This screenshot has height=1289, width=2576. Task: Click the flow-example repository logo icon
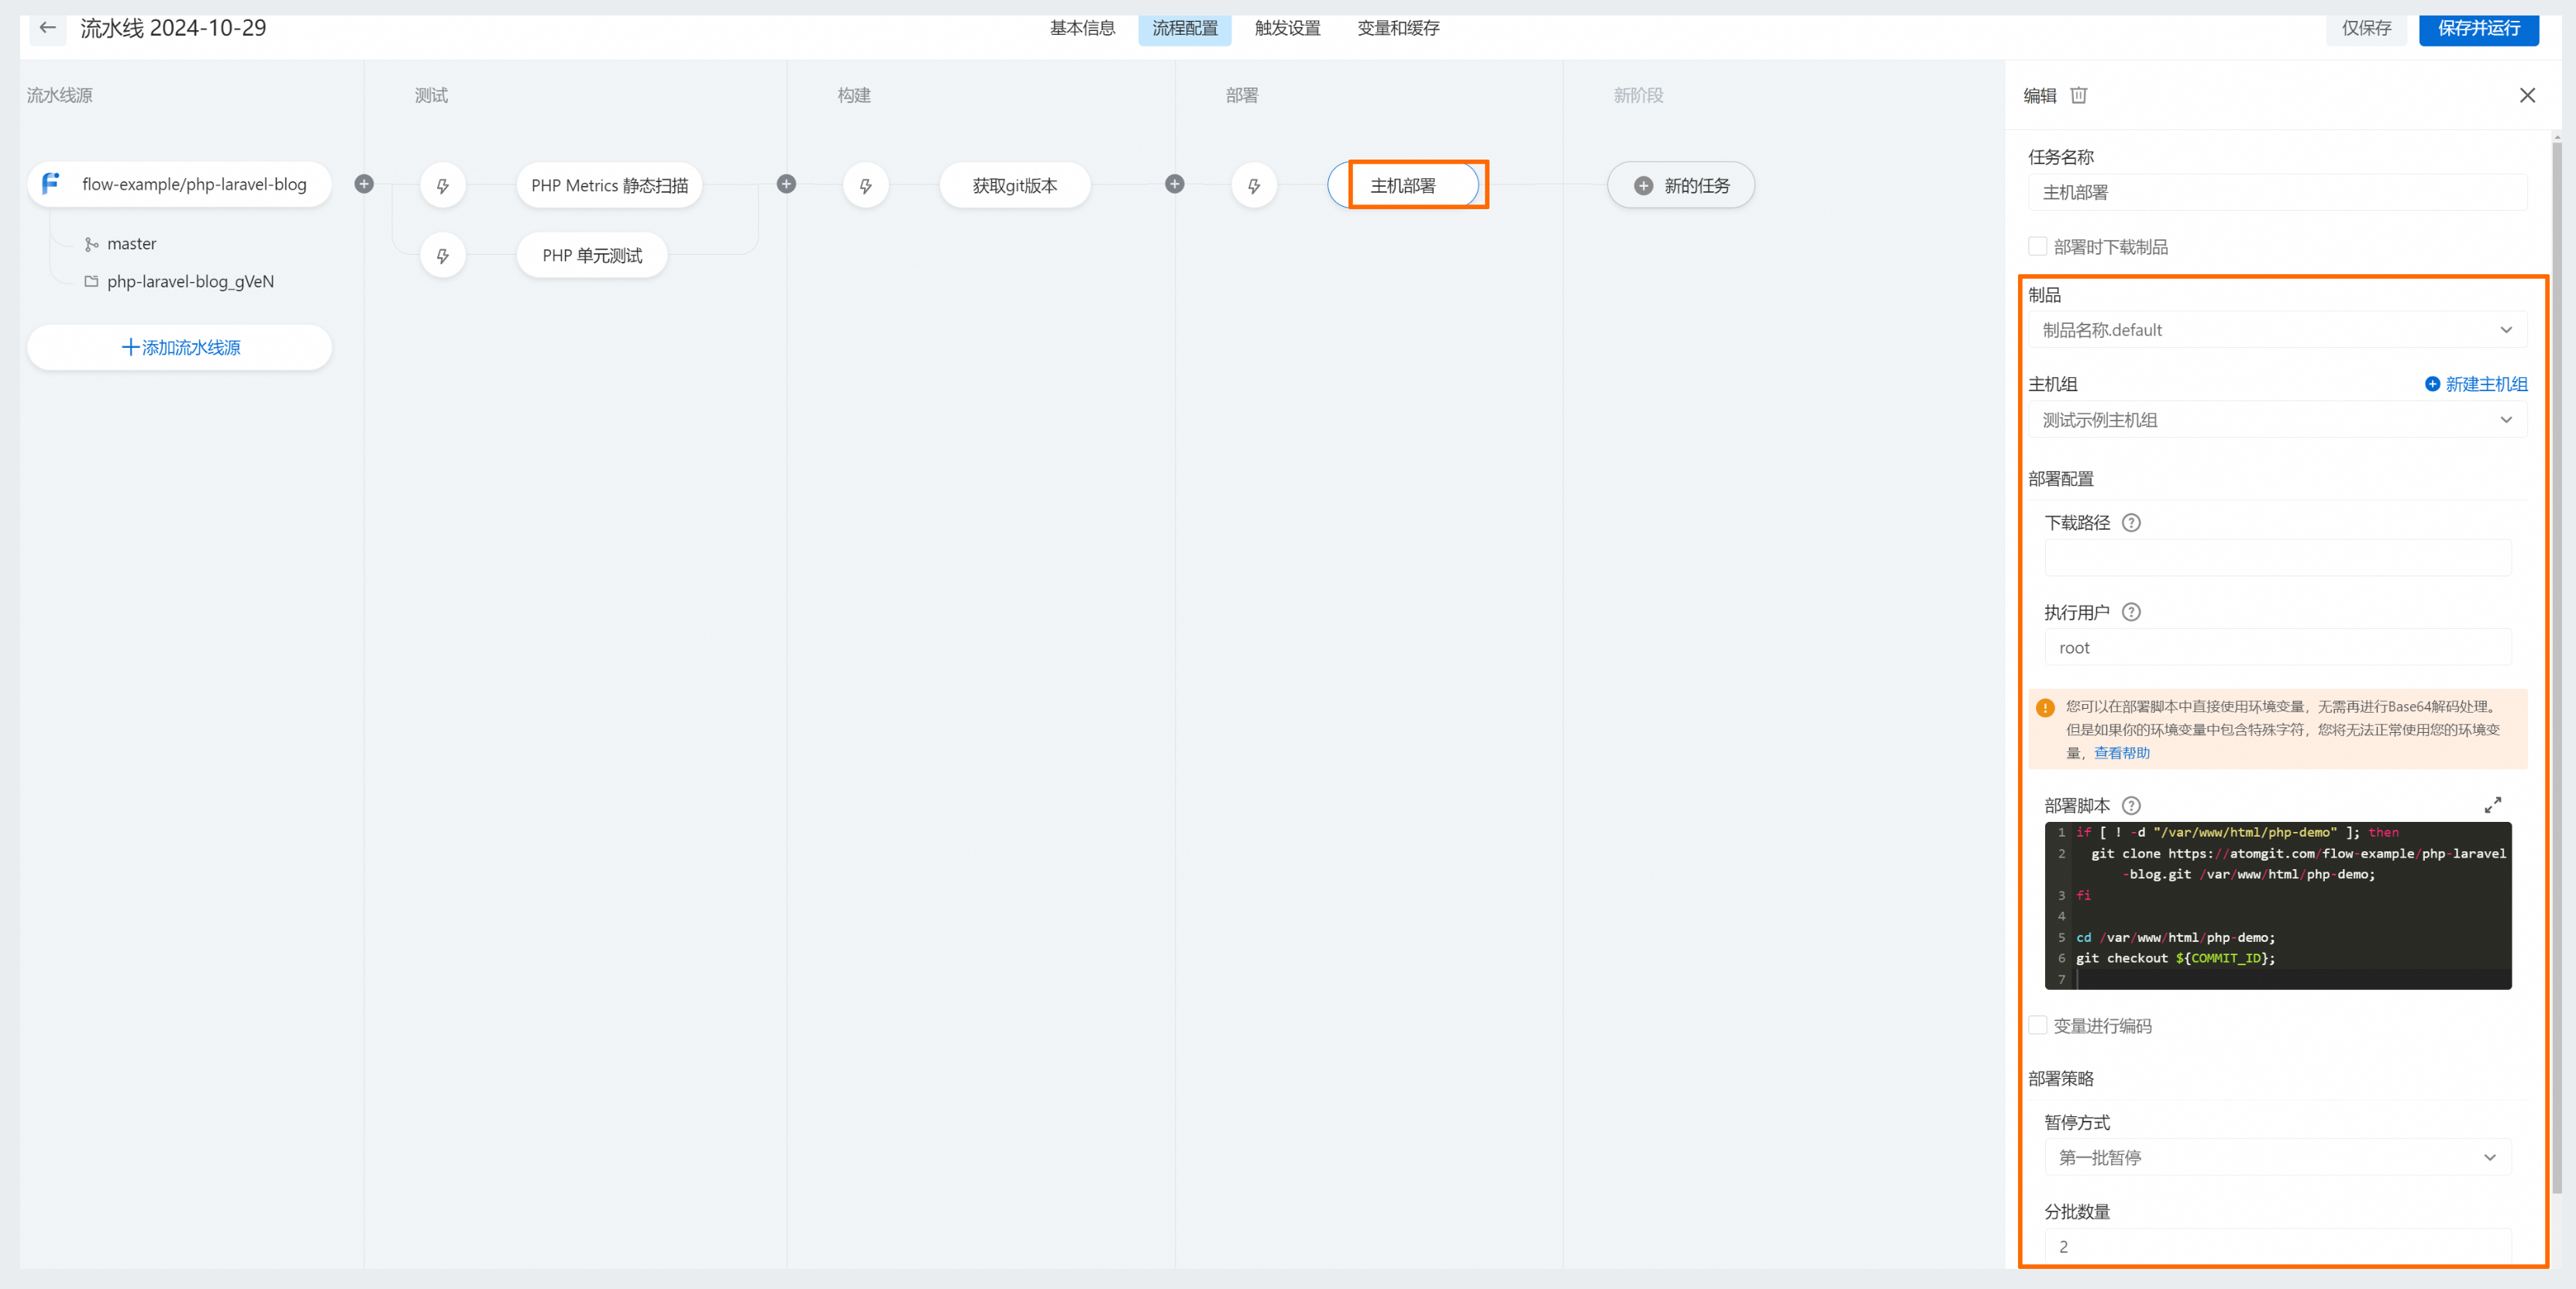(x=50, y=184)
